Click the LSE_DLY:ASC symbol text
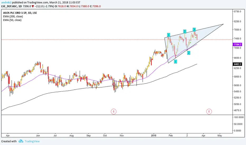 (9, 6)
